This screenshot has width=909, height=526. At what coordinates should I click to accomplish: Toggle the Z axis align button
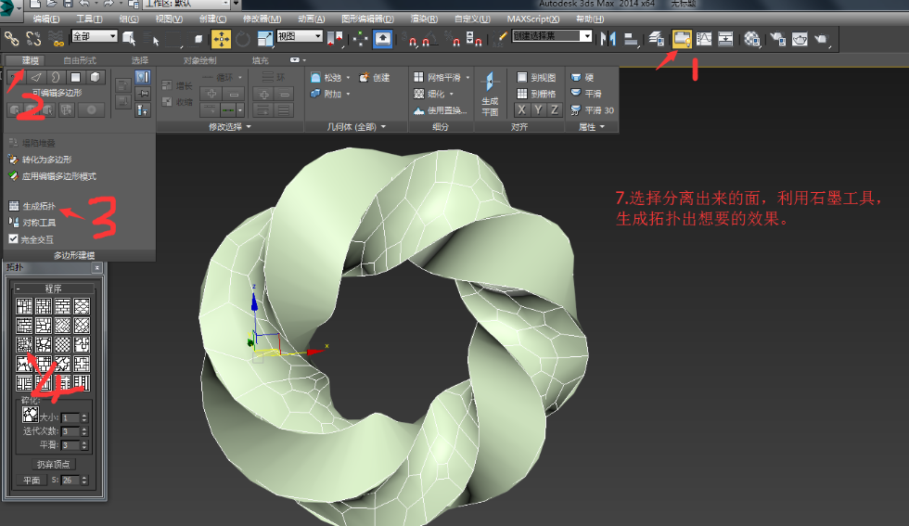click(x=555, y=109)
